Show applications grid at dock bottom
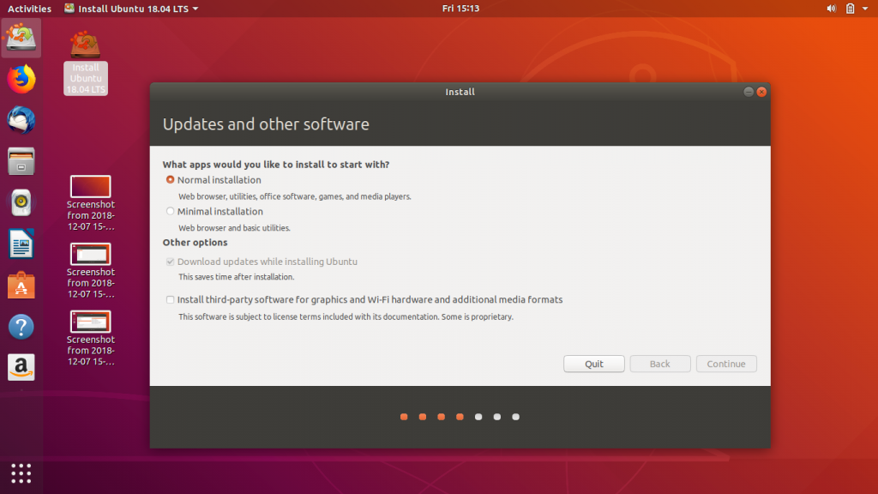This screenshot has height=494, width=878. click(21, 473)
